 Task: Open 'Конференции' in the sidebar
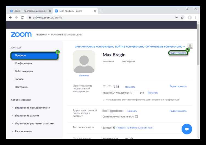[x=23, y=63]
